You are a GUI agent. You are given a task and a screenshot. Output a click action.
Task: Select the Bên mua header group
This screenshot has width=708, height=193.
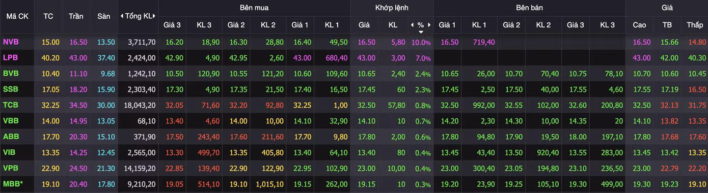coord(254,8)
